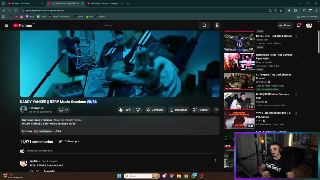Open options for Bareknucle Roma video
Image resolution: width=320 pixels, height=180 pixels.
click(x=296, y=55)
